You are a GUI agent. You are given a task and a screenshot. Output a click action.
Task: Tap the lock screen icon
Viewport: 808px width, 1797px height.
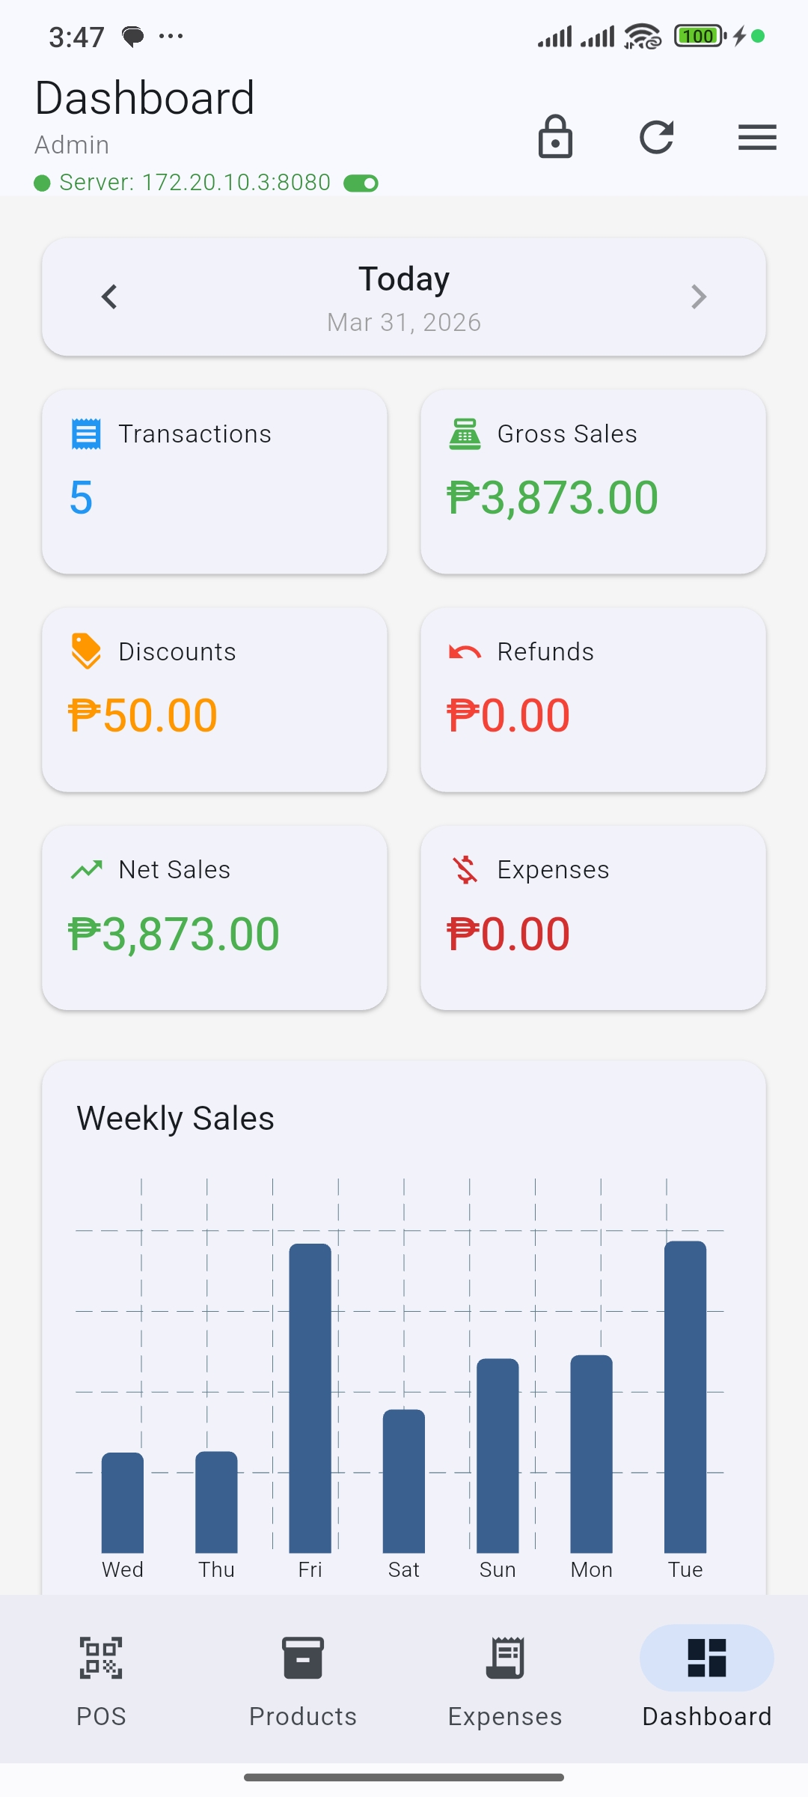(x=555, y=137)
